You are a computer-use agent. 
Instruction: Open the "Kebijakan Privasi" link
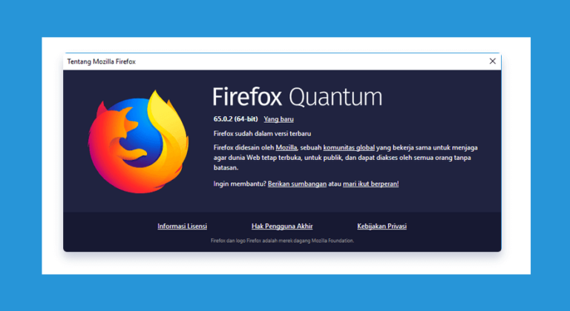pyautogui.click(x=381, y=226)
